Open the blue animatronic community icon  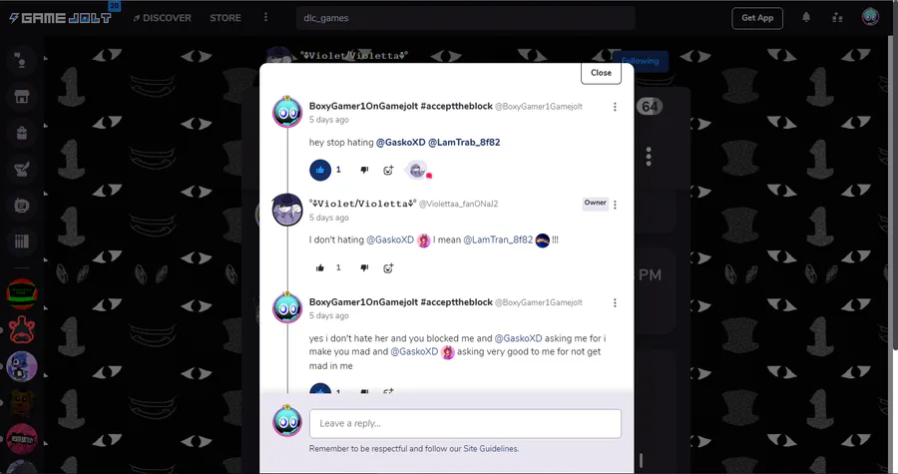click(22, 366)
